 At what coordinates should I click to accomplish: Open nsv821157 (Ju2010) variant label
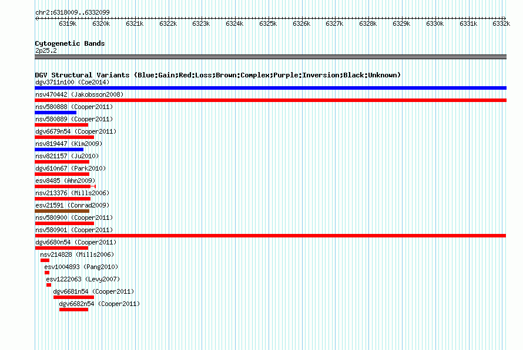[x=67, y=156]
